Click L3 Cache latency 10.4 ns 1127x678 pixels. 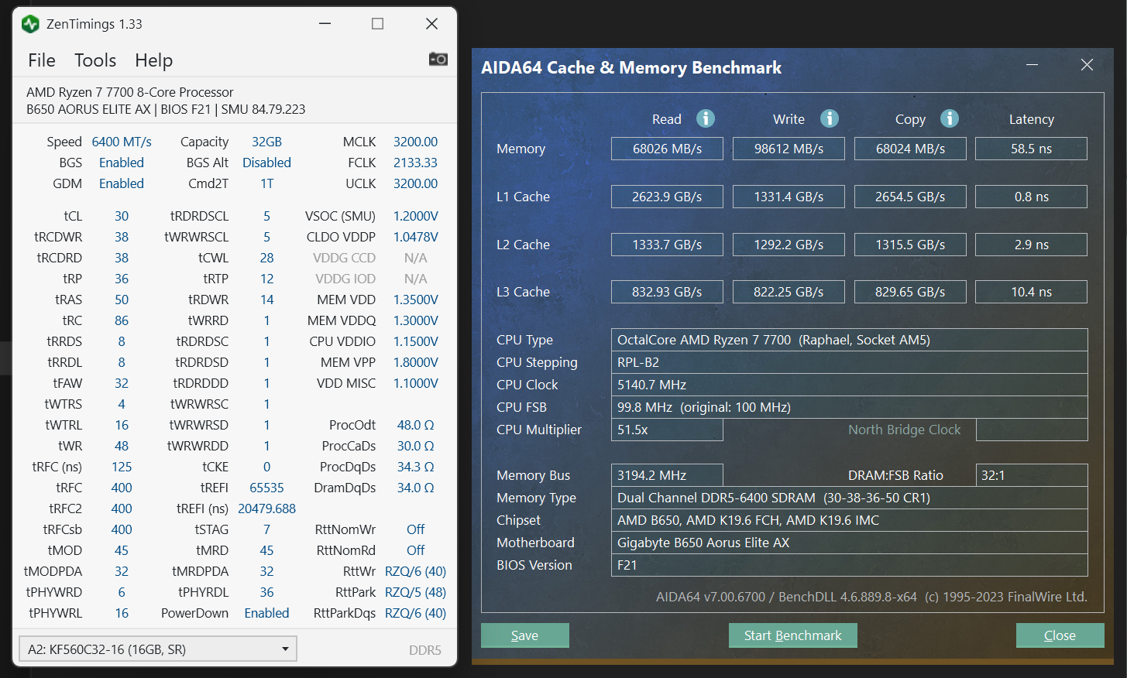click(1031, 292)
